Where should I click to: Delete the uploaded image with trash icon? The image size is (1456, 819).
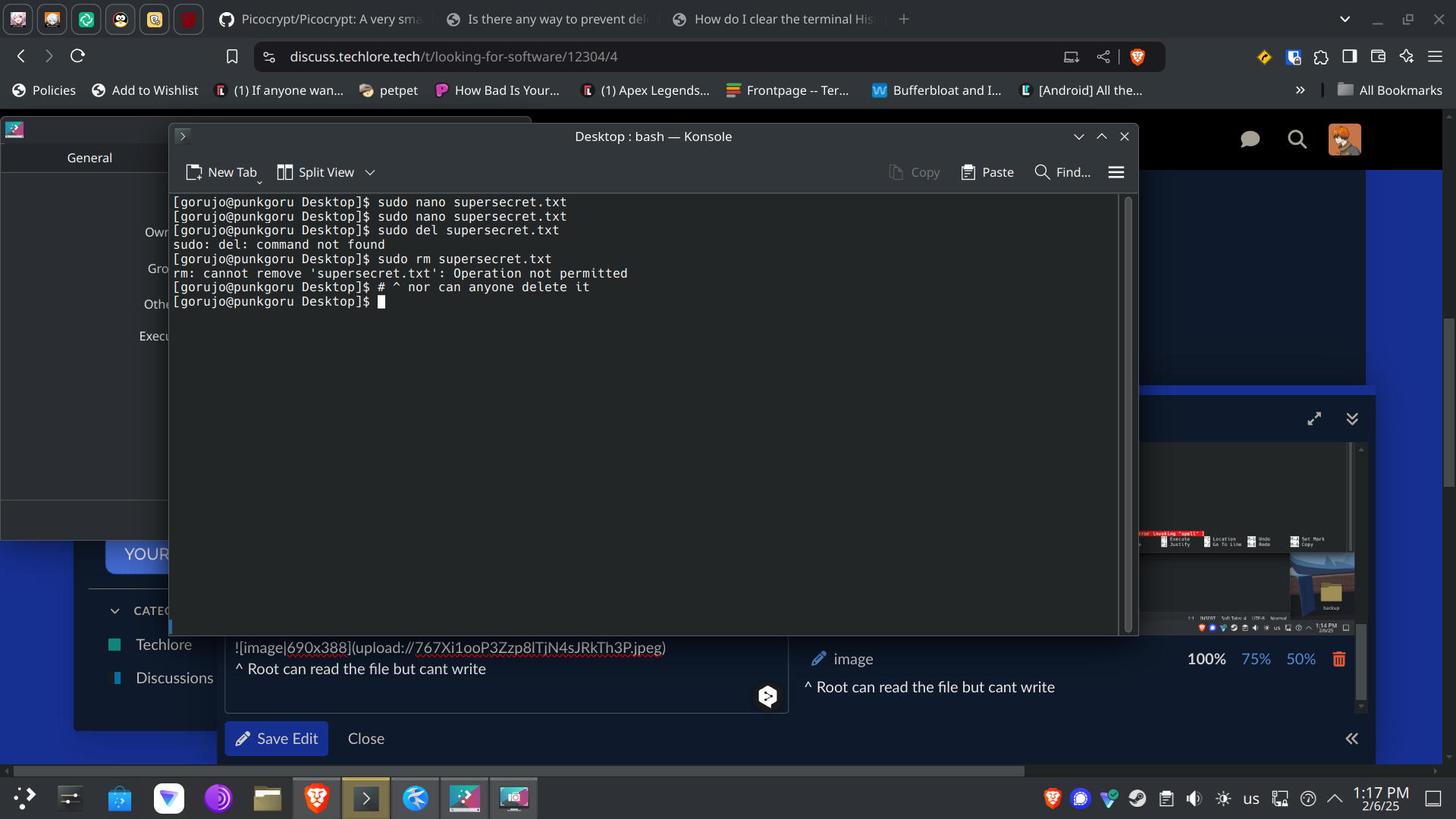[1338, 659]
